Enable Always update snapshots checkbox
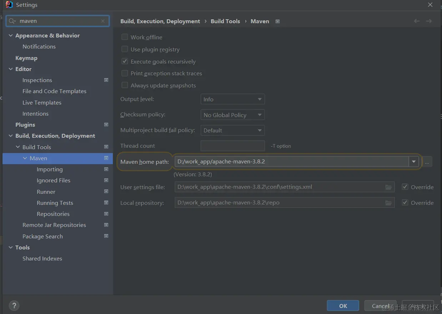 125,85
